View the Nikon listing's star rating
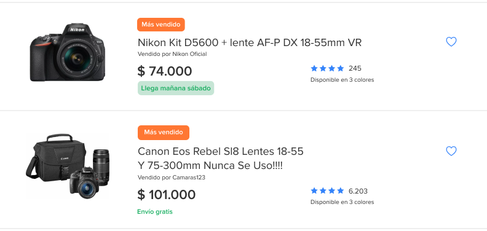 tap(327, 68)
